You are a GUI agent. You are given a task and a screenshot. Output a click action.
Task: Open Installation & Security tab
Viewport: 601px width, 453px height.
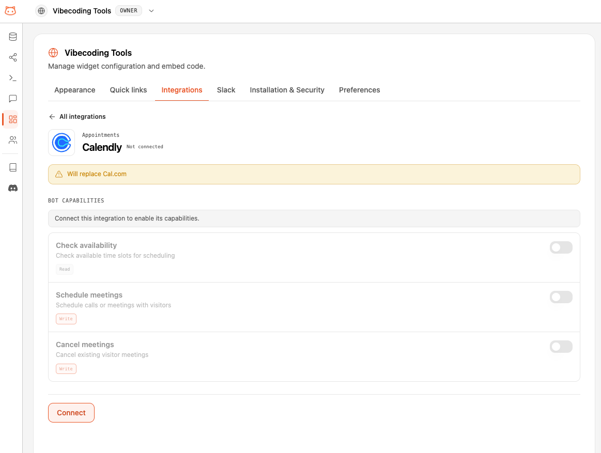(x=287, y=90)
